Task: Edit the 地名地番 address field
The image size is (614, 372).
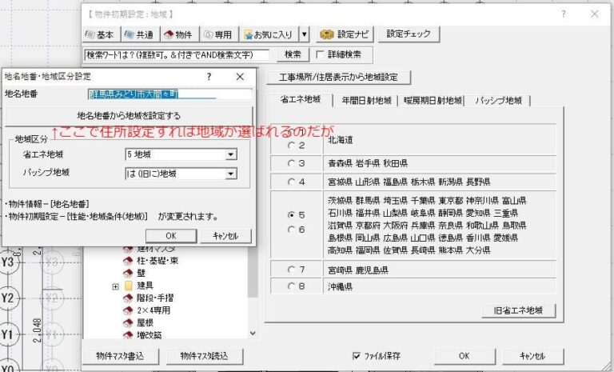Action: (x=170, y=94)
